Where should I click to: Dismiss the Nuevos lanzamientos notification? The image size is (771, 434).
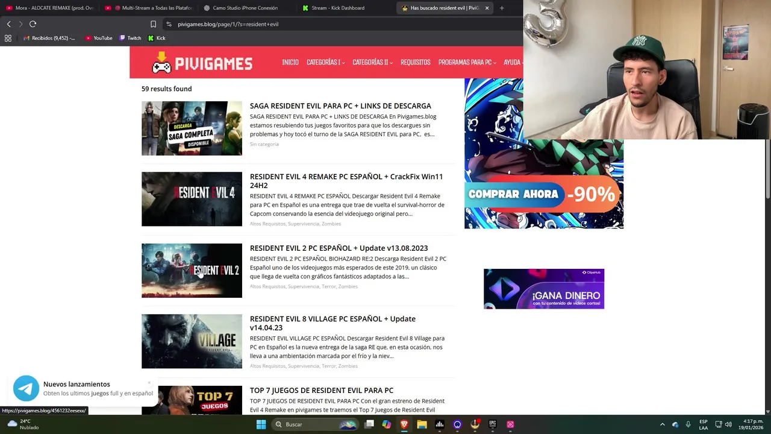[149, 383]
